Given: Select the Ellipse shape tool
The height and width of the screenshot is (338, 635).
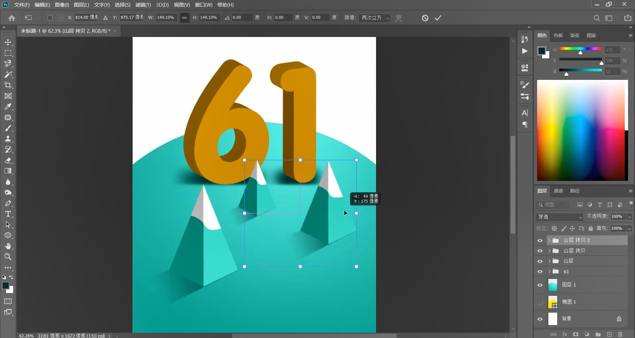Looking at the screenshot, I should [x=8, y=235].
